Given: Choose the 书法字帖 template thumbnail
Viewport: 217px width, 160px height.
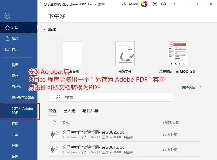Looking at the screenshot, I should click(x=125, y=54).
